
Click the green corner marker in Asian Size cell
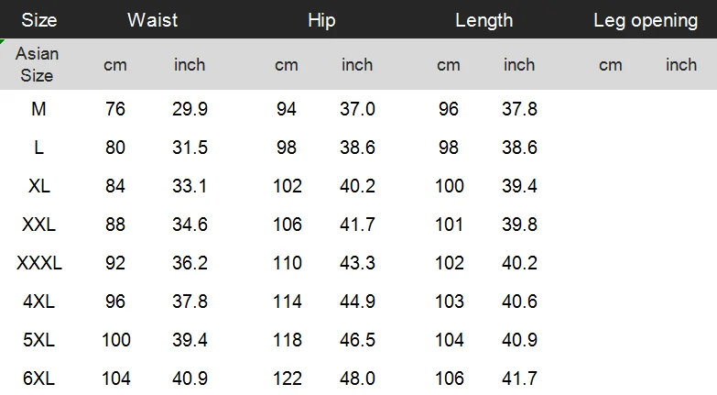(x=2, y=41)
